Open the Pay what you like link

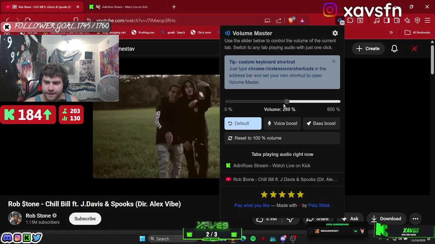(252, 205)
